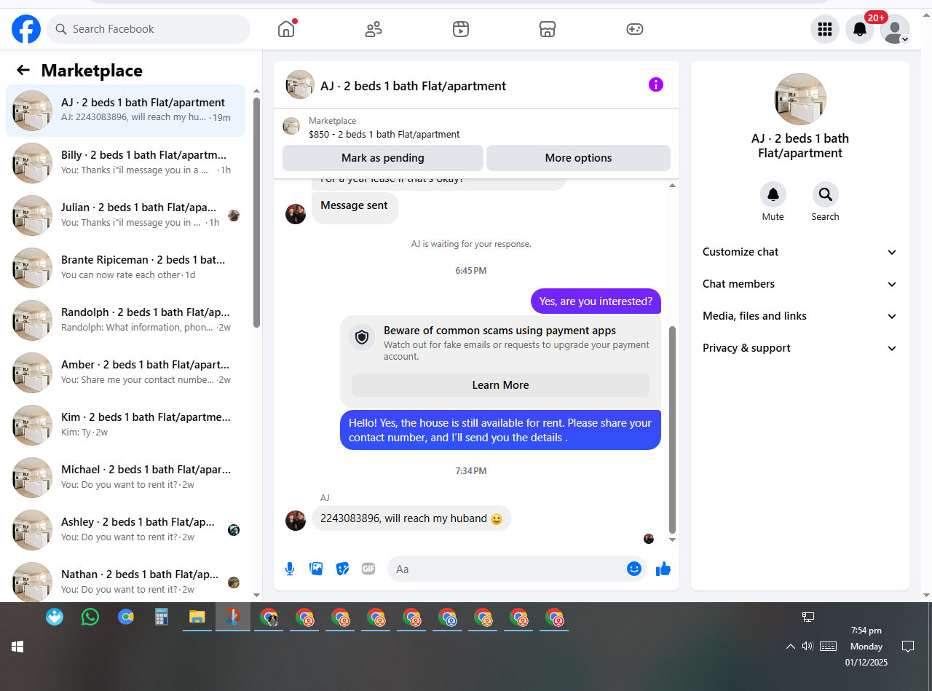Image resolution: width=932 pixels, height=691 pixels.
Task: Attach a photo using the image icon
Action: click(316, 569)
